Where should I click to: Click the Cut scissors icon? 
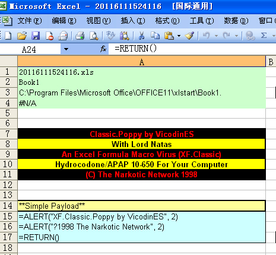click(141, 36)
